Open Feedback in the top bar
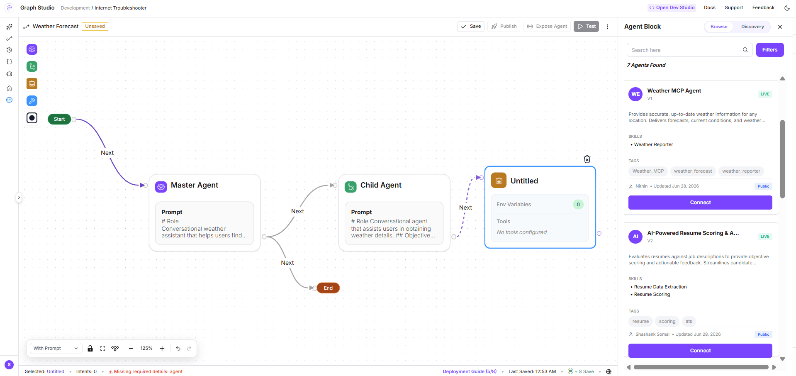This screenshot has height=376, width=796. coord(763,8)
